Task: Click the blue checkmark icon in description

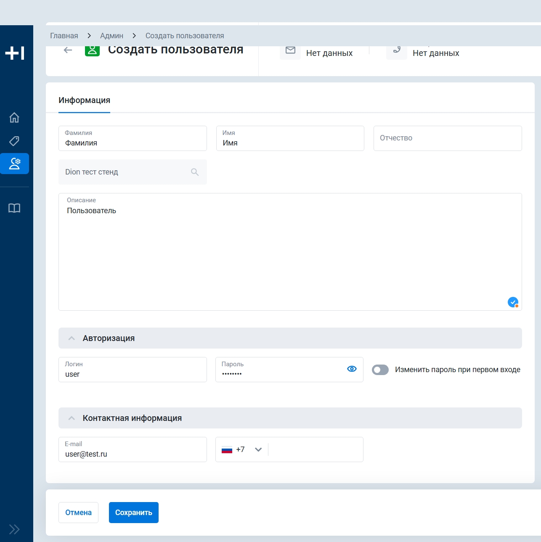Action: pos(513,302)
